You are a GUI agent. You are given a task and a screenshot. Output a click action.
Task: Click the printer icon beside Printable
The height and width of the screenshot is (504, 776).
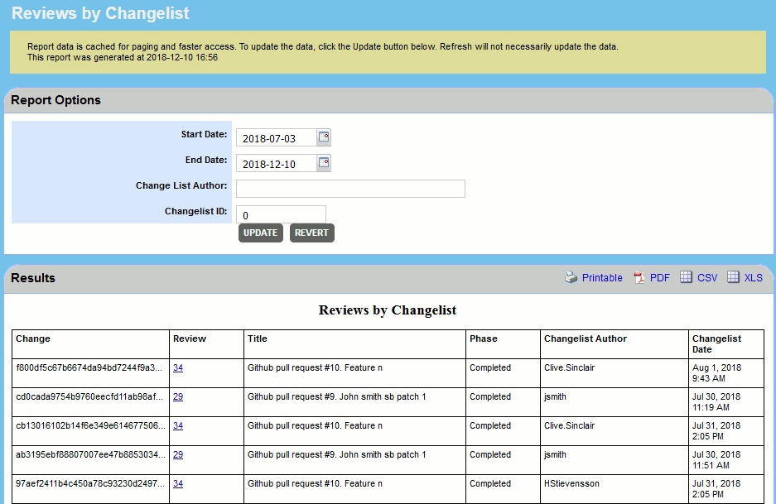pyautogui.click(x=571, y=277)
